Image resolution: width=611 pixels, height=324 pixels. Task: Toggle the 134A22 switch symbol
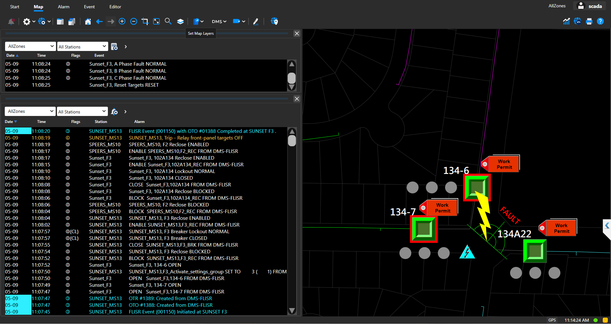pos(535,251)
